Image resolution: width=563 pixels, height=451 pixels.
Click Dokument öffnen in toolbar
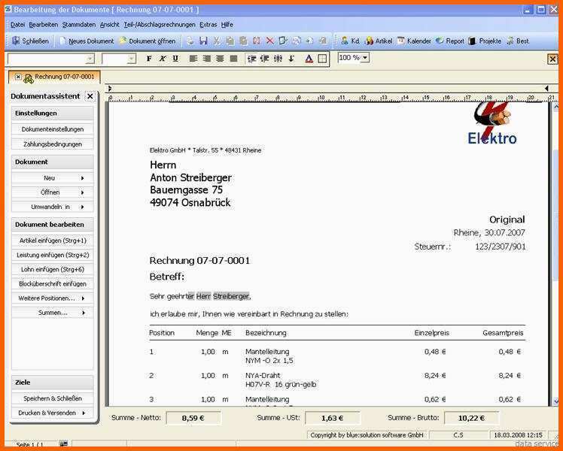pos(148,41)
